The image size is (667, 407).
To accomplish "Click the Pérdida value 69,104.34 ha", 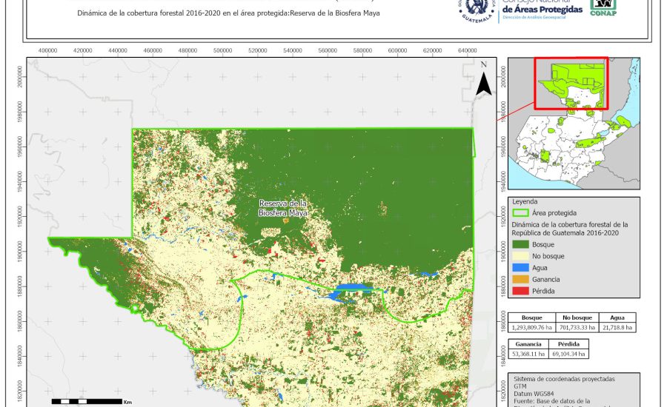I will pos(569,354).
